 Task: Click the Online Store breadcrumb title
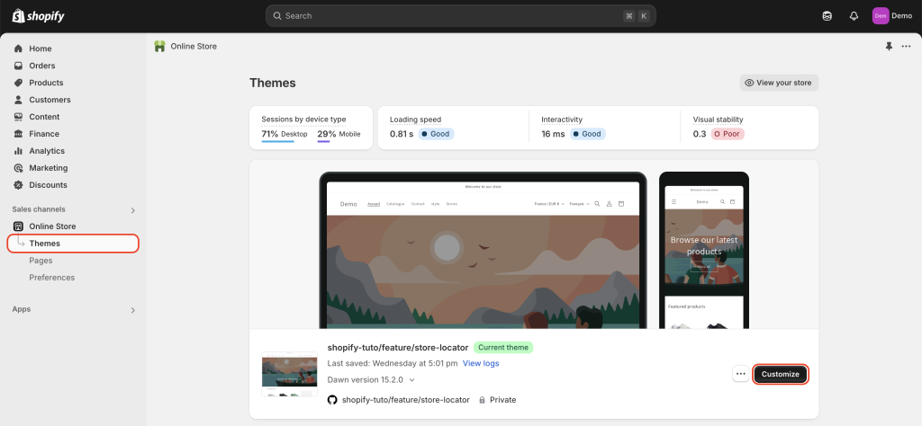click(194, 47)
